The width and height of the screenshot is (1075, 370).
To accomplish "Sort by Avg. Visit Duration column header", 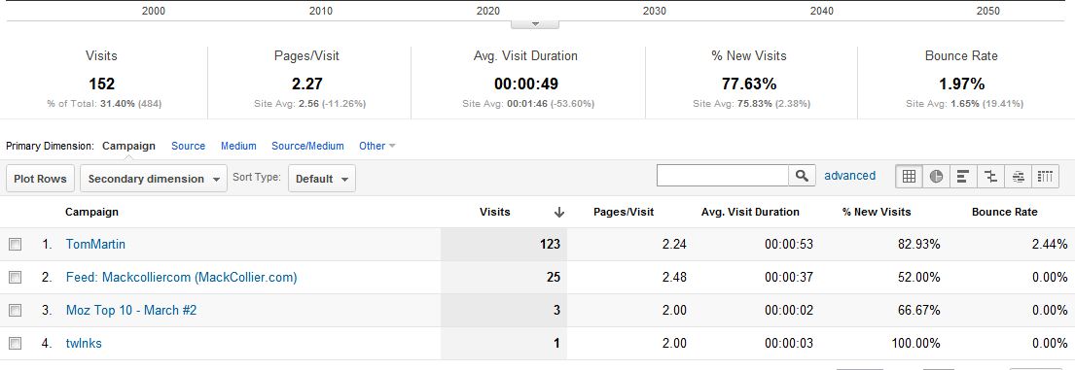I will click(750, 212).
